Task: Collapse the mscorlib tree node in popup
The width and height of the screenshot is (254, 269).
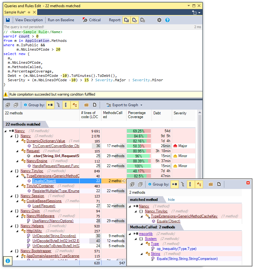Action: pyautogui.click(x=130, y=234)
